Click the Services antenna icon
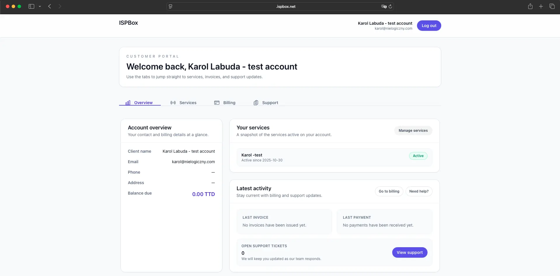Image resolution: width=560 pixels, height=276 pixels. coord(173,102)
